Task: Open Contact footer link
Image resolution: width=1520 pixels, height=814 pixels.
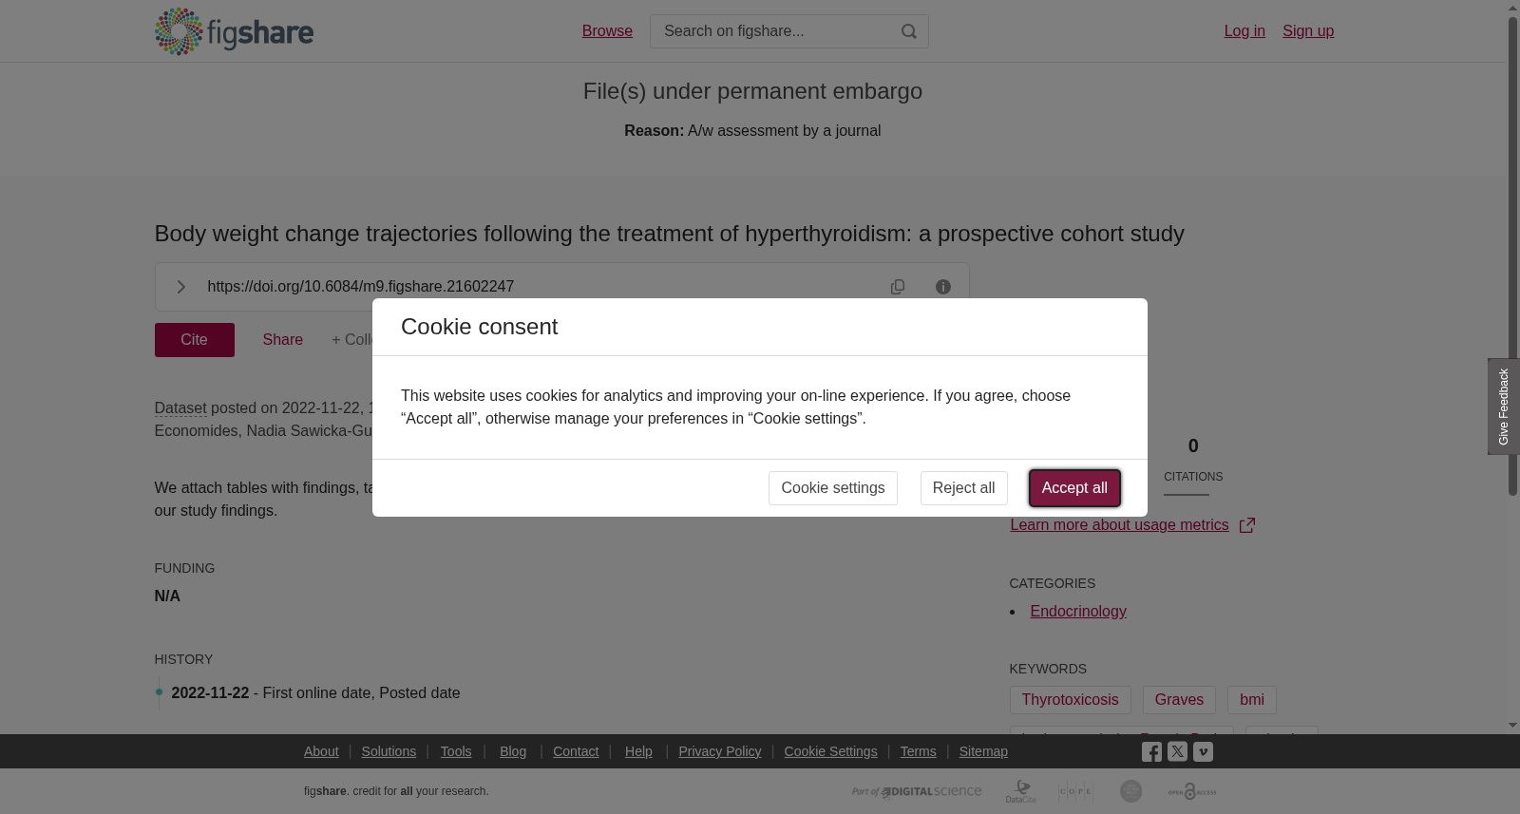Action: [x=576, y=751]
